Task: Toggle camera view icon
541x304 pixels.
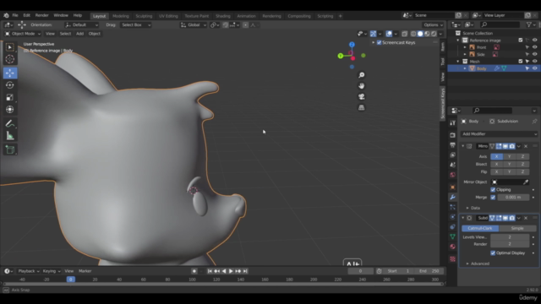Action: click(361, 97)
